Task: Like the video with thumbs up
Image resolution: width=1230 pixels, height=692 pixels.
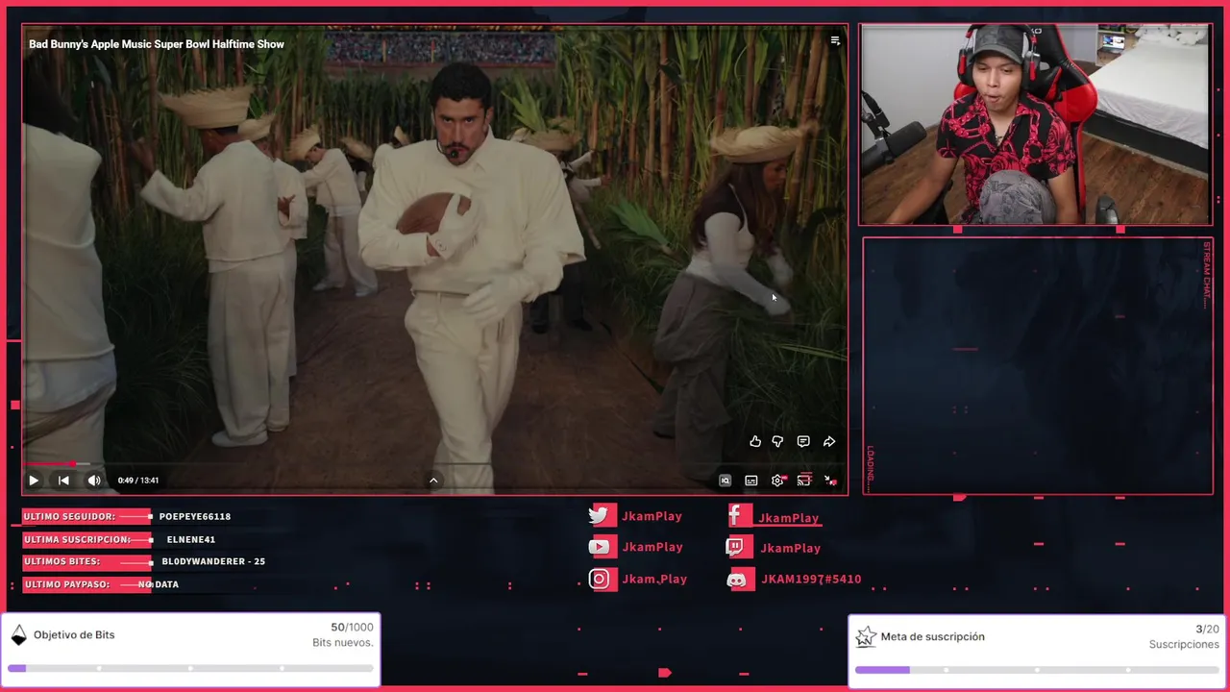Action: [755, 441]
